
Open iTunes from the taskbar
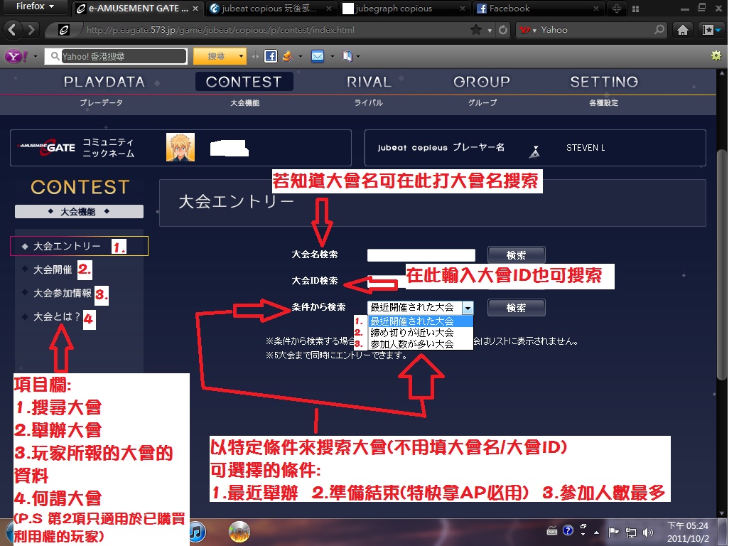pos(197,532)
